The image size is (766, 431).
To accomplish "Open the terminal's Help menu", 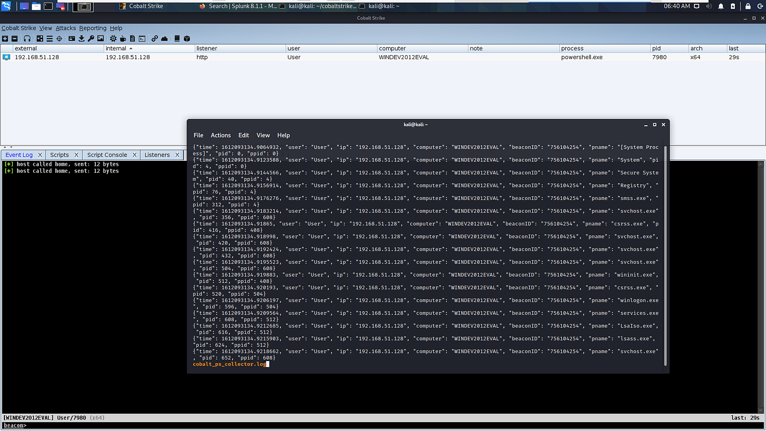I will [x=283, y=135].
